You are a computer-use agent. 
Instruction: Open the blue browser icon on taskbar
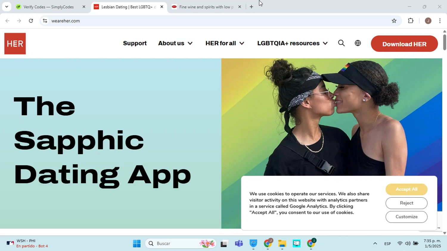253,244
